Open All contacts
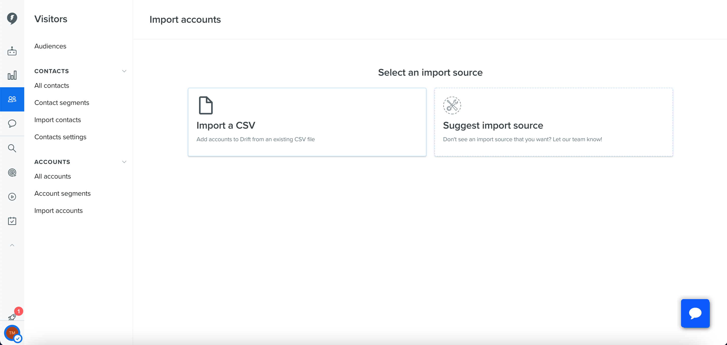727x345 pixels. click(52, 86)
